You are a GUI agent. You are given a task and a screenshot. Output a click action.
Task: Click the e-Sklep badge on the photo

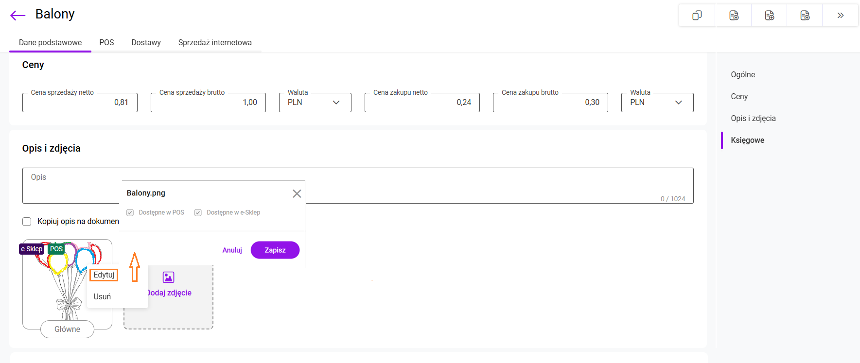click(32, 249)
